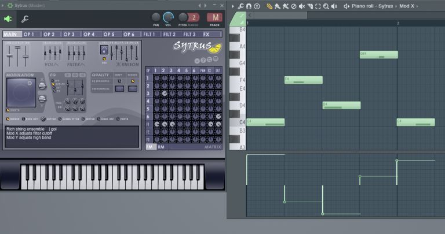Click matrix knob row 6 OUT column
Viewport: 445px width, 234px height.
click(218, 116)
